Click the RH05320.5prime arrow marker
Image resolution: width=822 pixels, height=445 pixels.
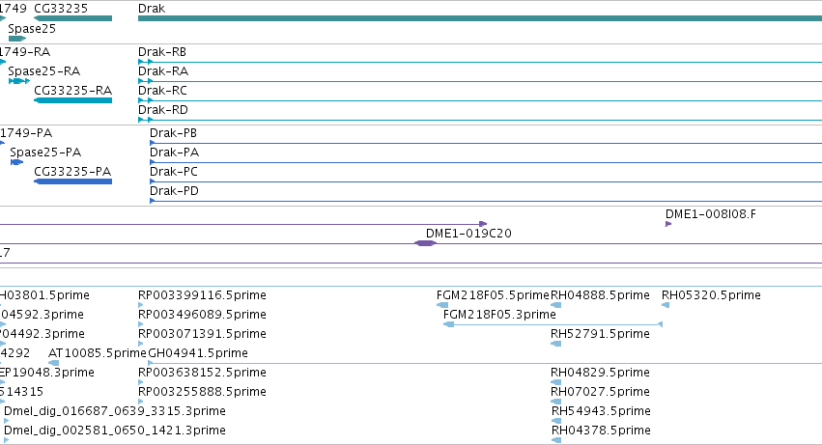(x=666, y=305)
